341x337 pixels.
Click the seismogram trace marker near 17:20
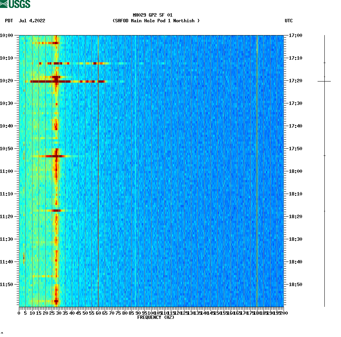tap(324, 80)
